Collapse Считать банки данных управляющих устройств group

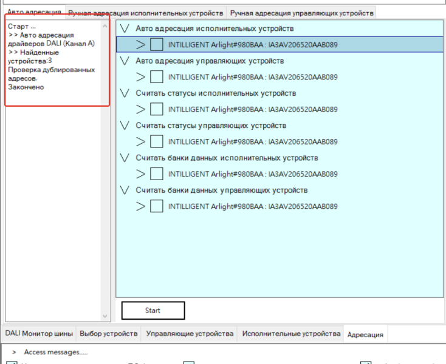click(x=125, y=190)
